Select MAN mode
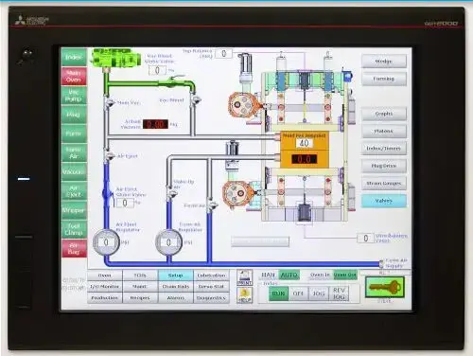This screenshot has width=473, height=356. 269,276
